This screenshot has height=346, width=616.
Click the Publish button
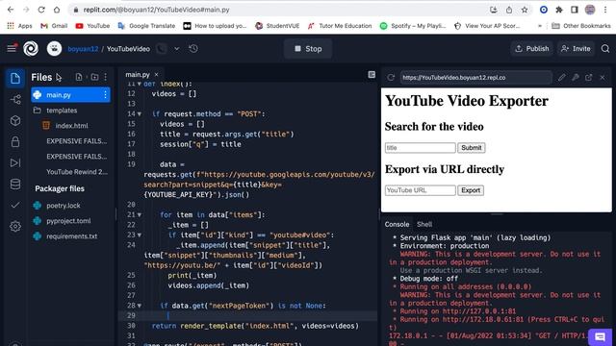532,49
